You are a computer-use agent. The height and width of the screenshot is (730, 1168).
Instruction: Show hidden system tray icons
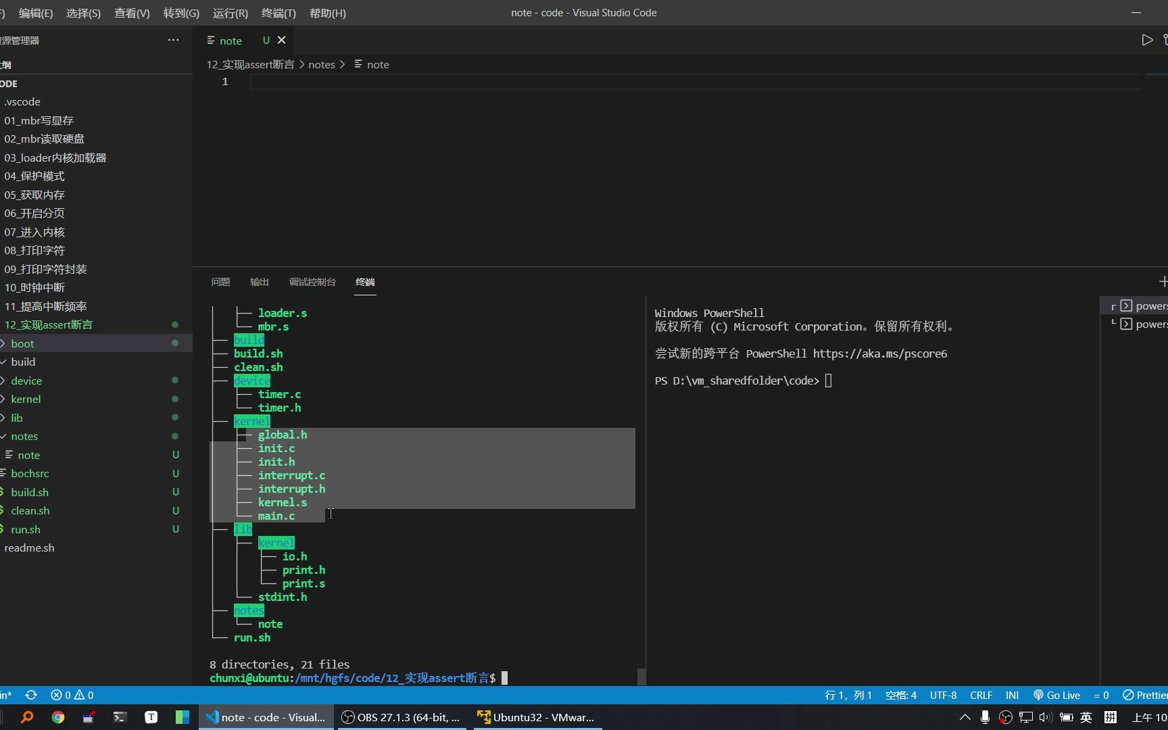(x=965, y=717)
